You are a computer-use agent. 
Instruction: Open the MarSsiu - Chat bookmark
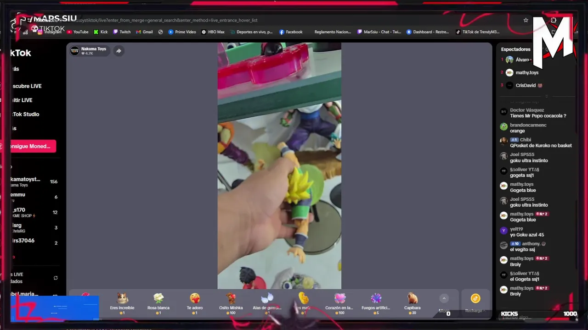pyautogui.click(x=379, y=32)
